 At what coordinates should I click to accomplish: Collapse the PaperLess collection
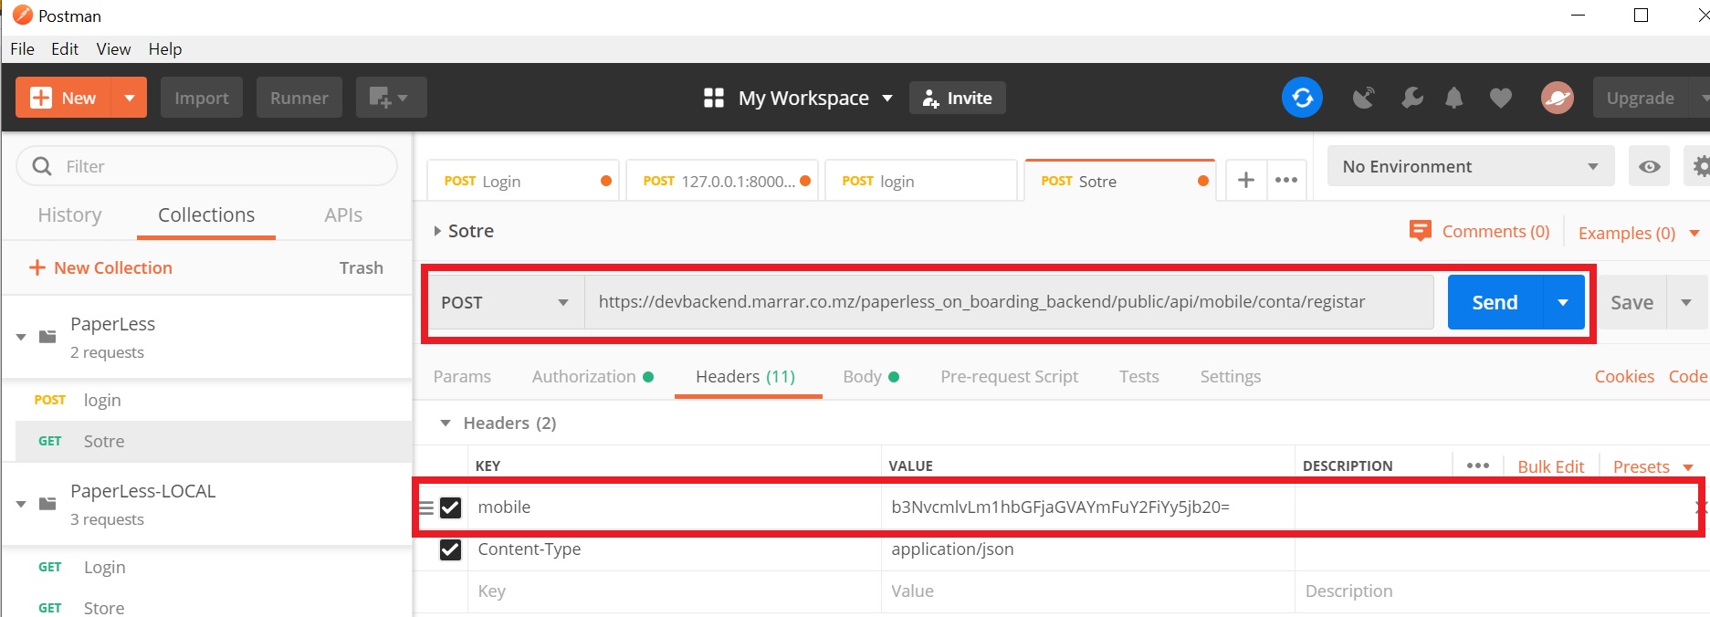[21, 337]
